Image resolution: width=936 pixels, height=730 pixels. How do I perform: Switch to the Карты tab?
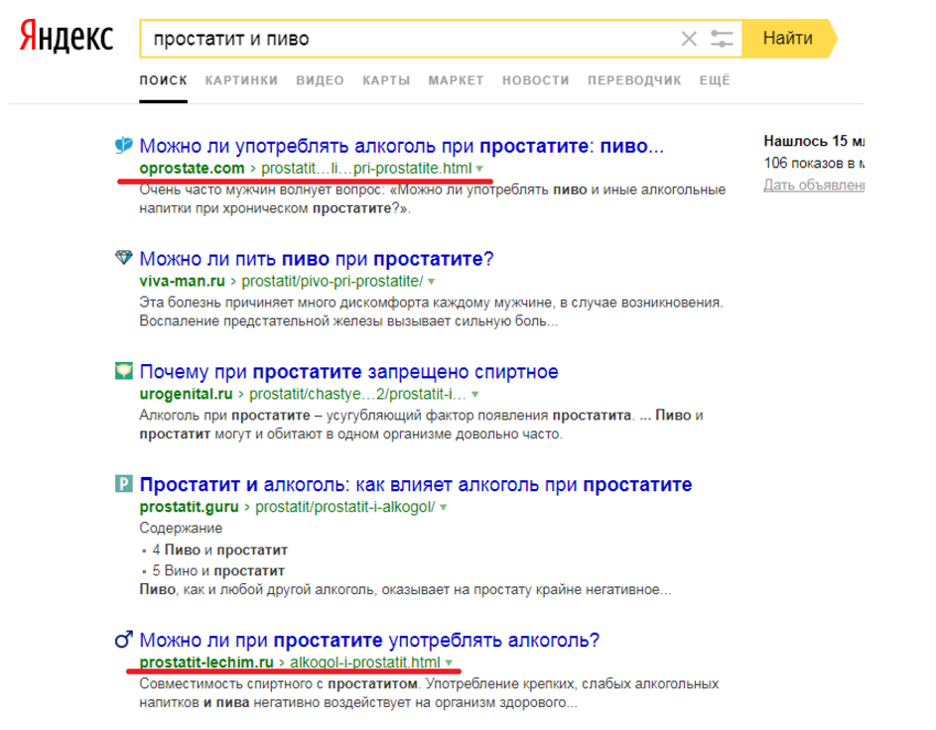[386, 80]
